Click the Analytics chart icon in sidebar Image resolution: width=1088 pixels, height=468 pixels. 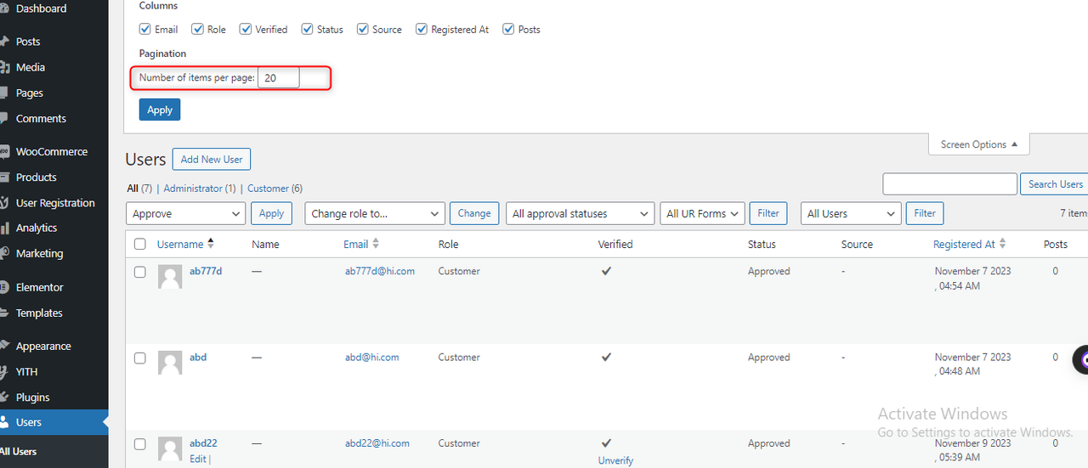point(5,228)
